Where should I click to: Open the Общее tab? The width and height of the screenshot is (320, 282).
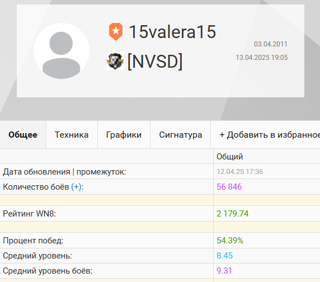(23, 135)
